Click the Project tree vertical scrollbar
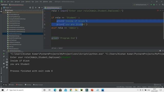Viewport: 164px width, 92px height. [43, 19]
